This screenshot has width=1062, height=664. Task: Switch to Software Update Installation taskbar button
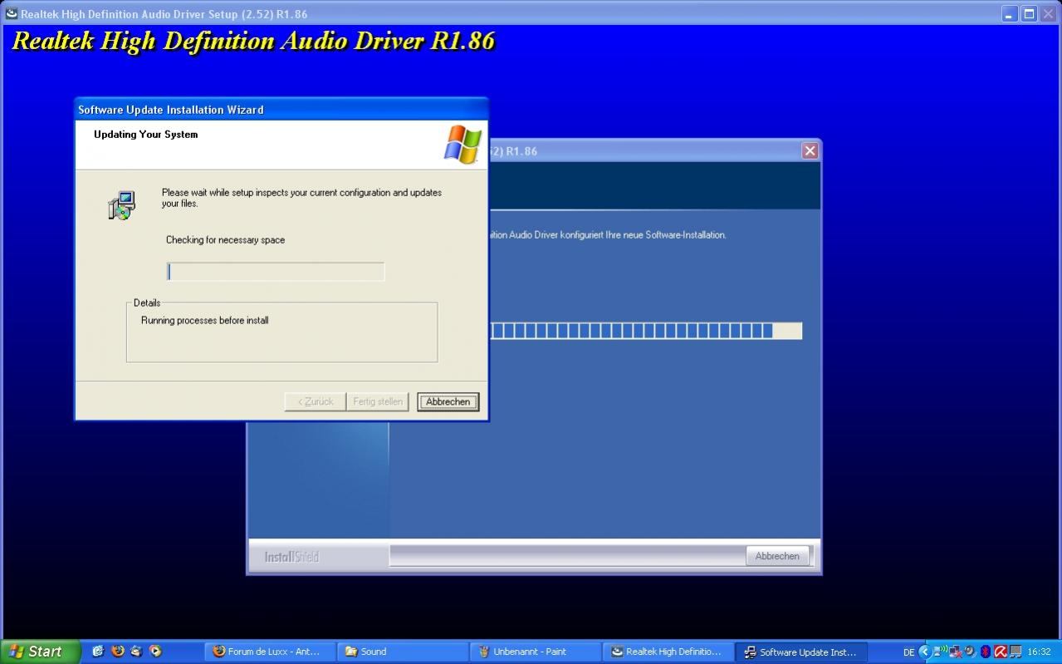coord(801,652)
